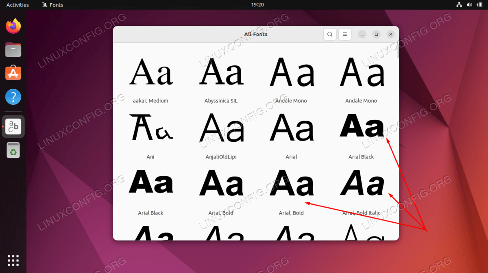The image size is (488, 273).
Task: Launch Firefox from the dock
Action: [13, 26]
